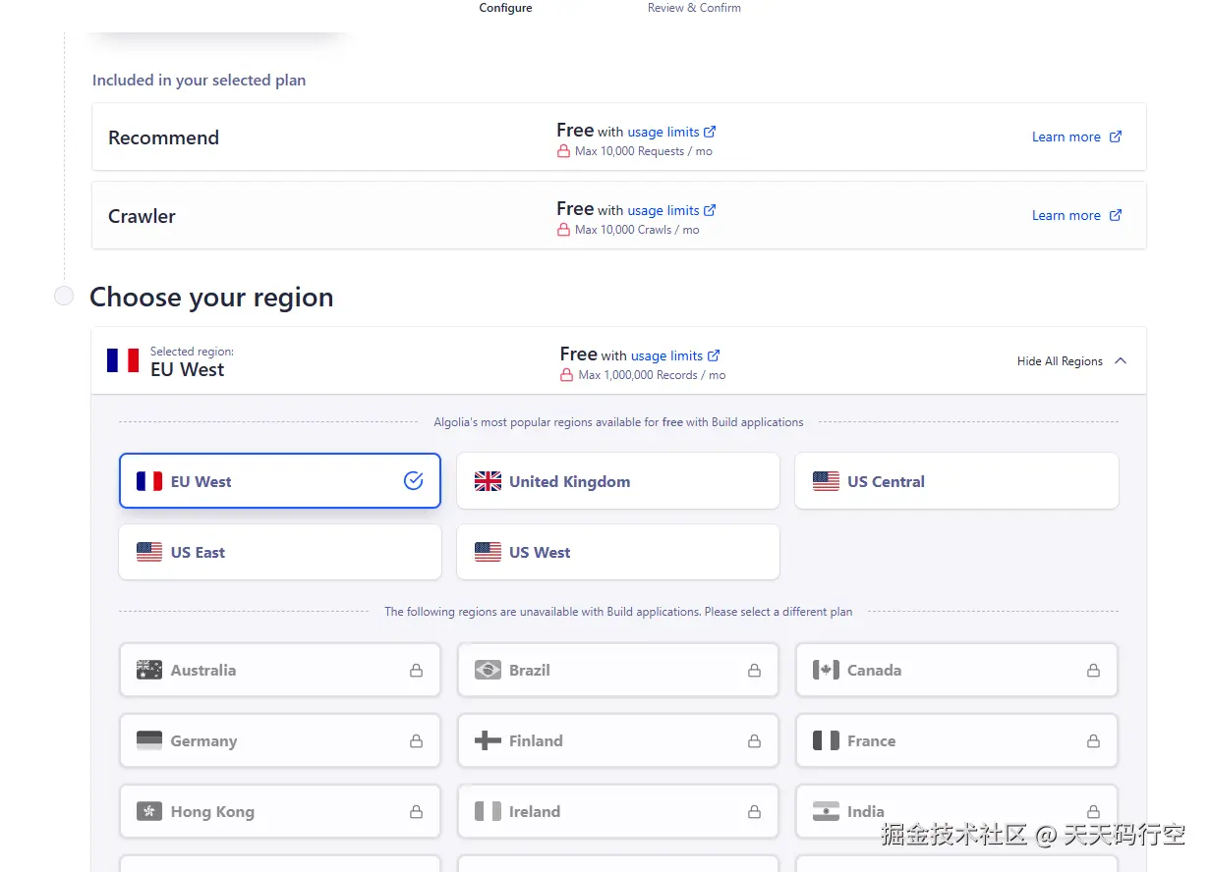Click the step circle beside Choose your region

point(64,297)
